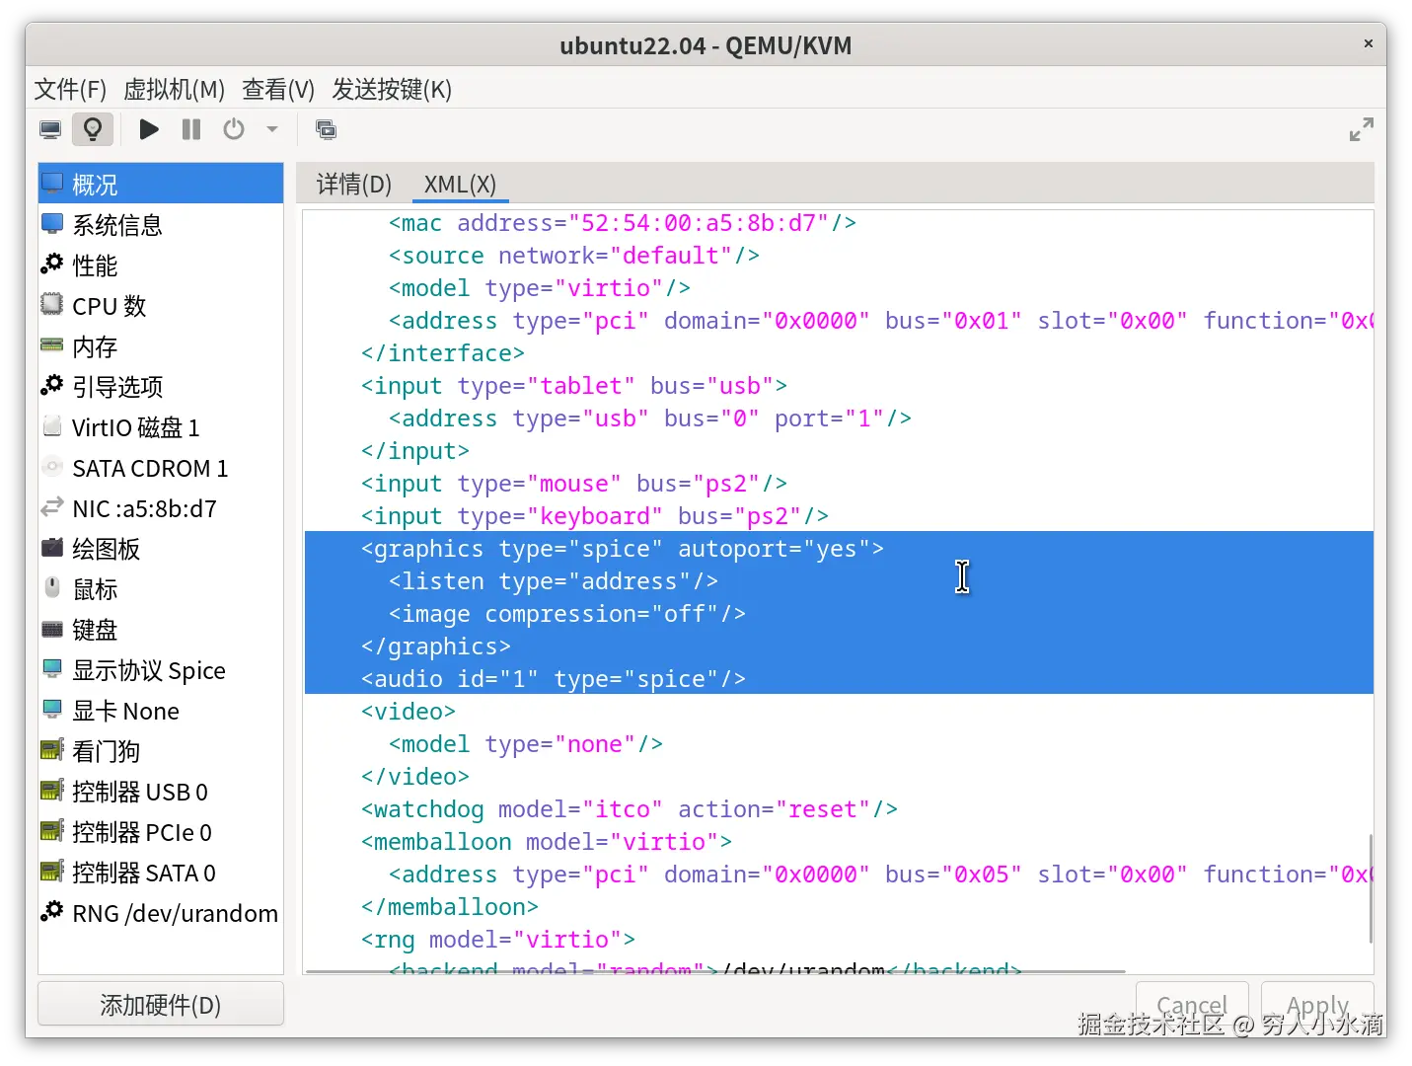Click the XML editor vertical scrollbar
The height and width of the screenshot is (1066, 1412).
(1370, 888)
